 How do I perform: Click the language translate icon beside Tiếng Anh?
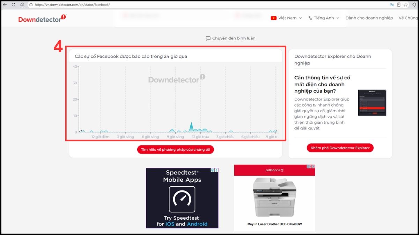click(x=310, y=18)
